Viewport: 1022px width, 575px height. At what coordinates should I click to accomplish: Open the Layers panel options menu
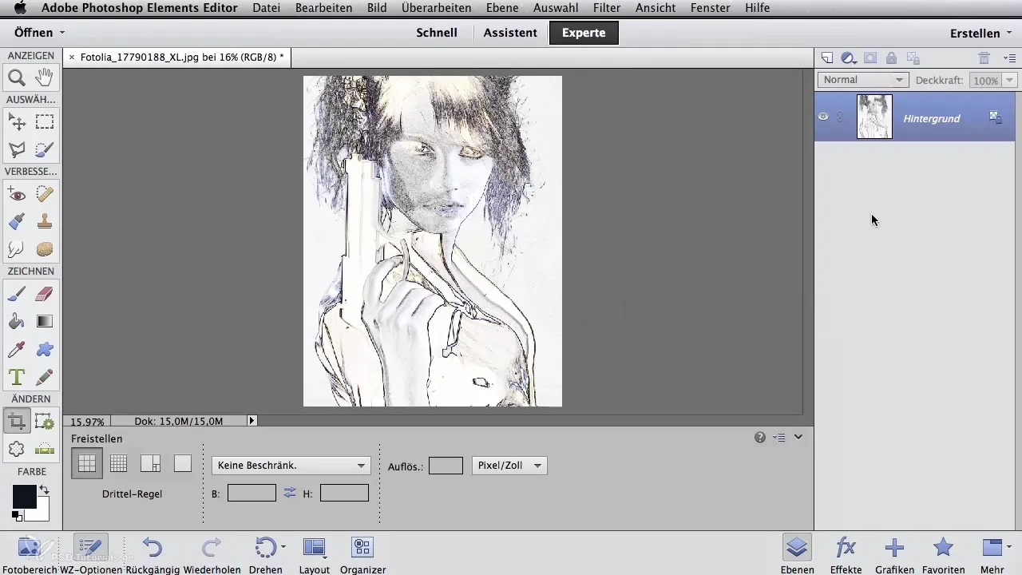tap(1008, 58)
